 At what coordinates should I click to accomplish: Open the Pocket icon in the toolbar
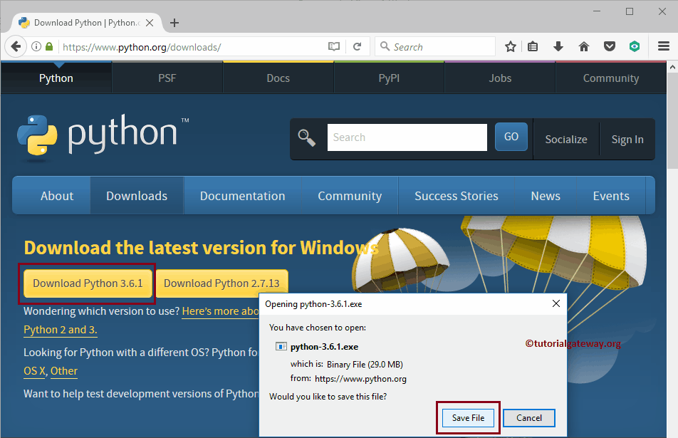pos(609,47)
